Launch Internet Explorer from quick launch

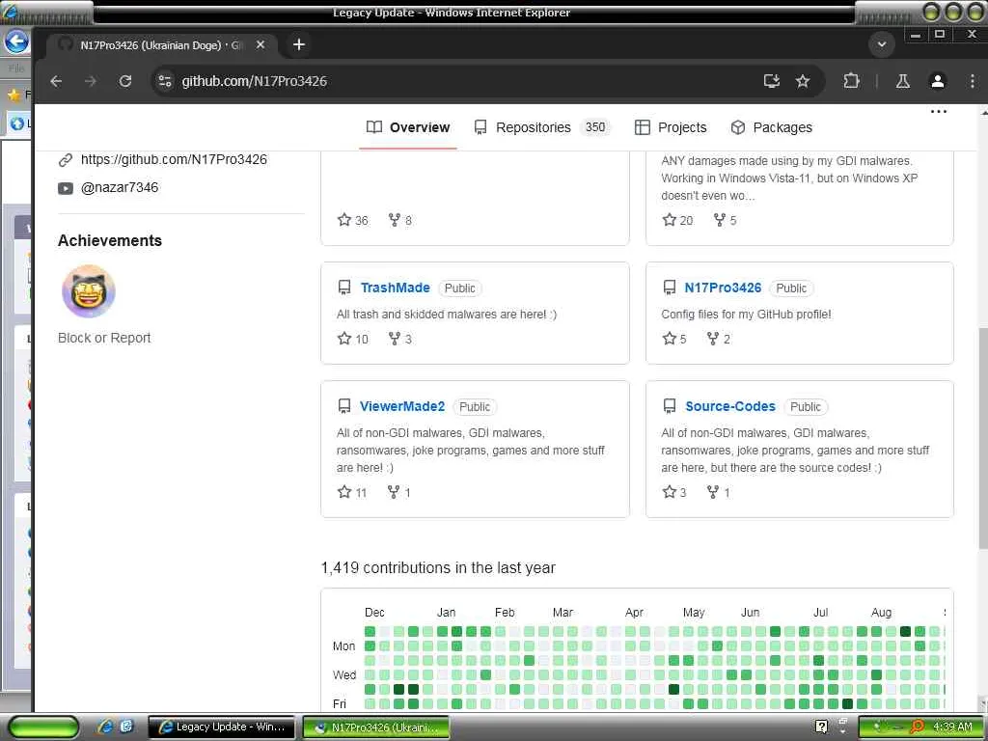point(105,727)
